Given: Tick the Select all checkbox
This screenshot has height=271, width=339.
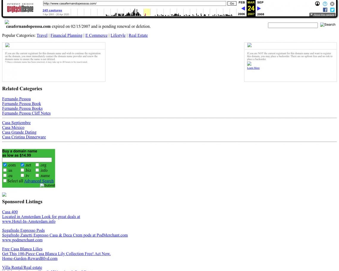Looking at the screenshot, I should [x=5, y=181].
